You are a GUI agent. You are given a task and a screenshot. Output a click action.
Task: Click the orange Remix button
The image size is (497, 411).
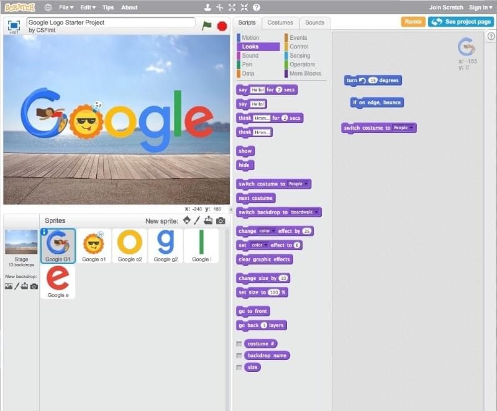click(x=413, y=22)
